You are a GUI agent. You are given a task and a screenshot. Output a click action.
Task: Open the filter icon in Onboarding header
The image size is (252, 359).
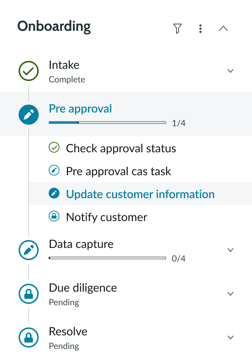tap(177, 29)
